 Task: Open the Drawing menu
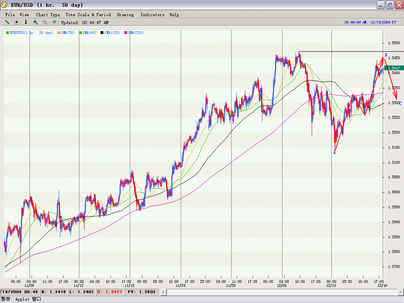tap(125, 15)
